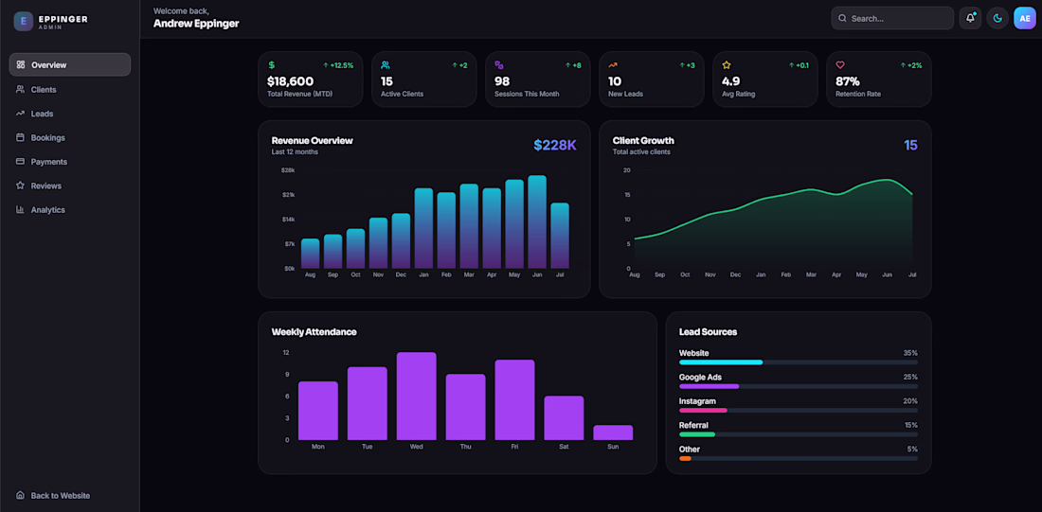Screen dimensions: 1042x512
Task: Click the Jan bar in Revenue Overview chart
Action: 423,228
